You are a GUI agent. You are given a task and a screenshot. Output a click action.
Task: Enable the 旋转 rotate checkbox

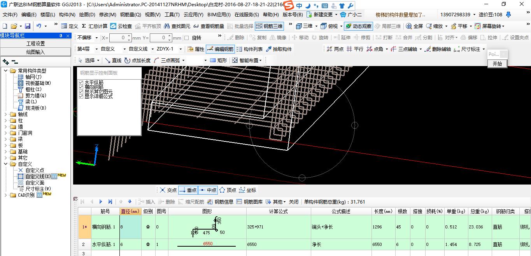(186, 38)
